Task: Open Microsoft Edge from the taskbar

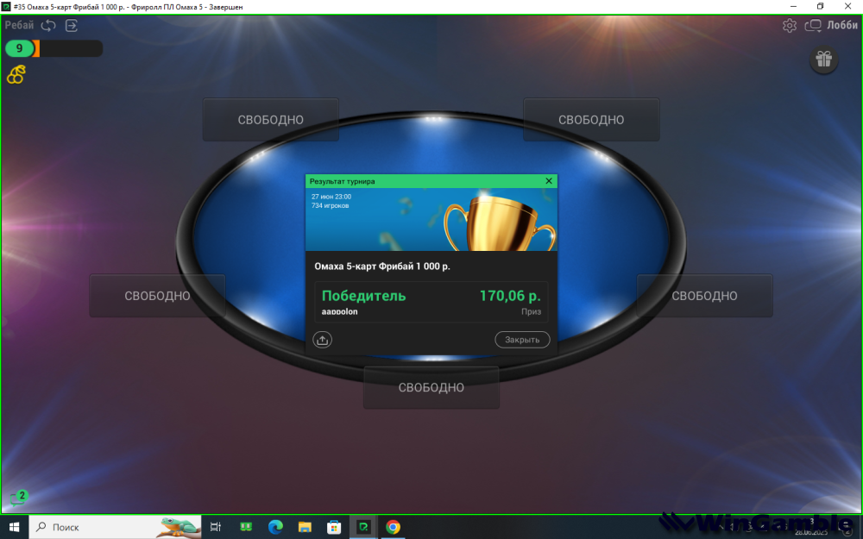Action: coord(275,527)
